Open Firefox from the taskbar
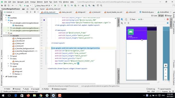This screenshot has width=175, height=98. (28, 96)
